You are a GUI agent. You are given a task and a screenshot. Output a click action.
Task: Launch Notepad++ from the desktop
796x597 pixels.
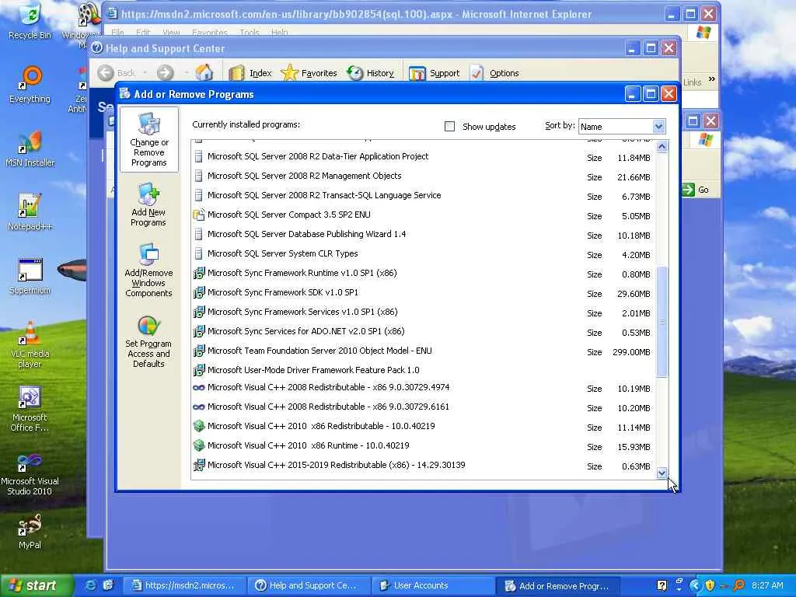pos(30,212)
